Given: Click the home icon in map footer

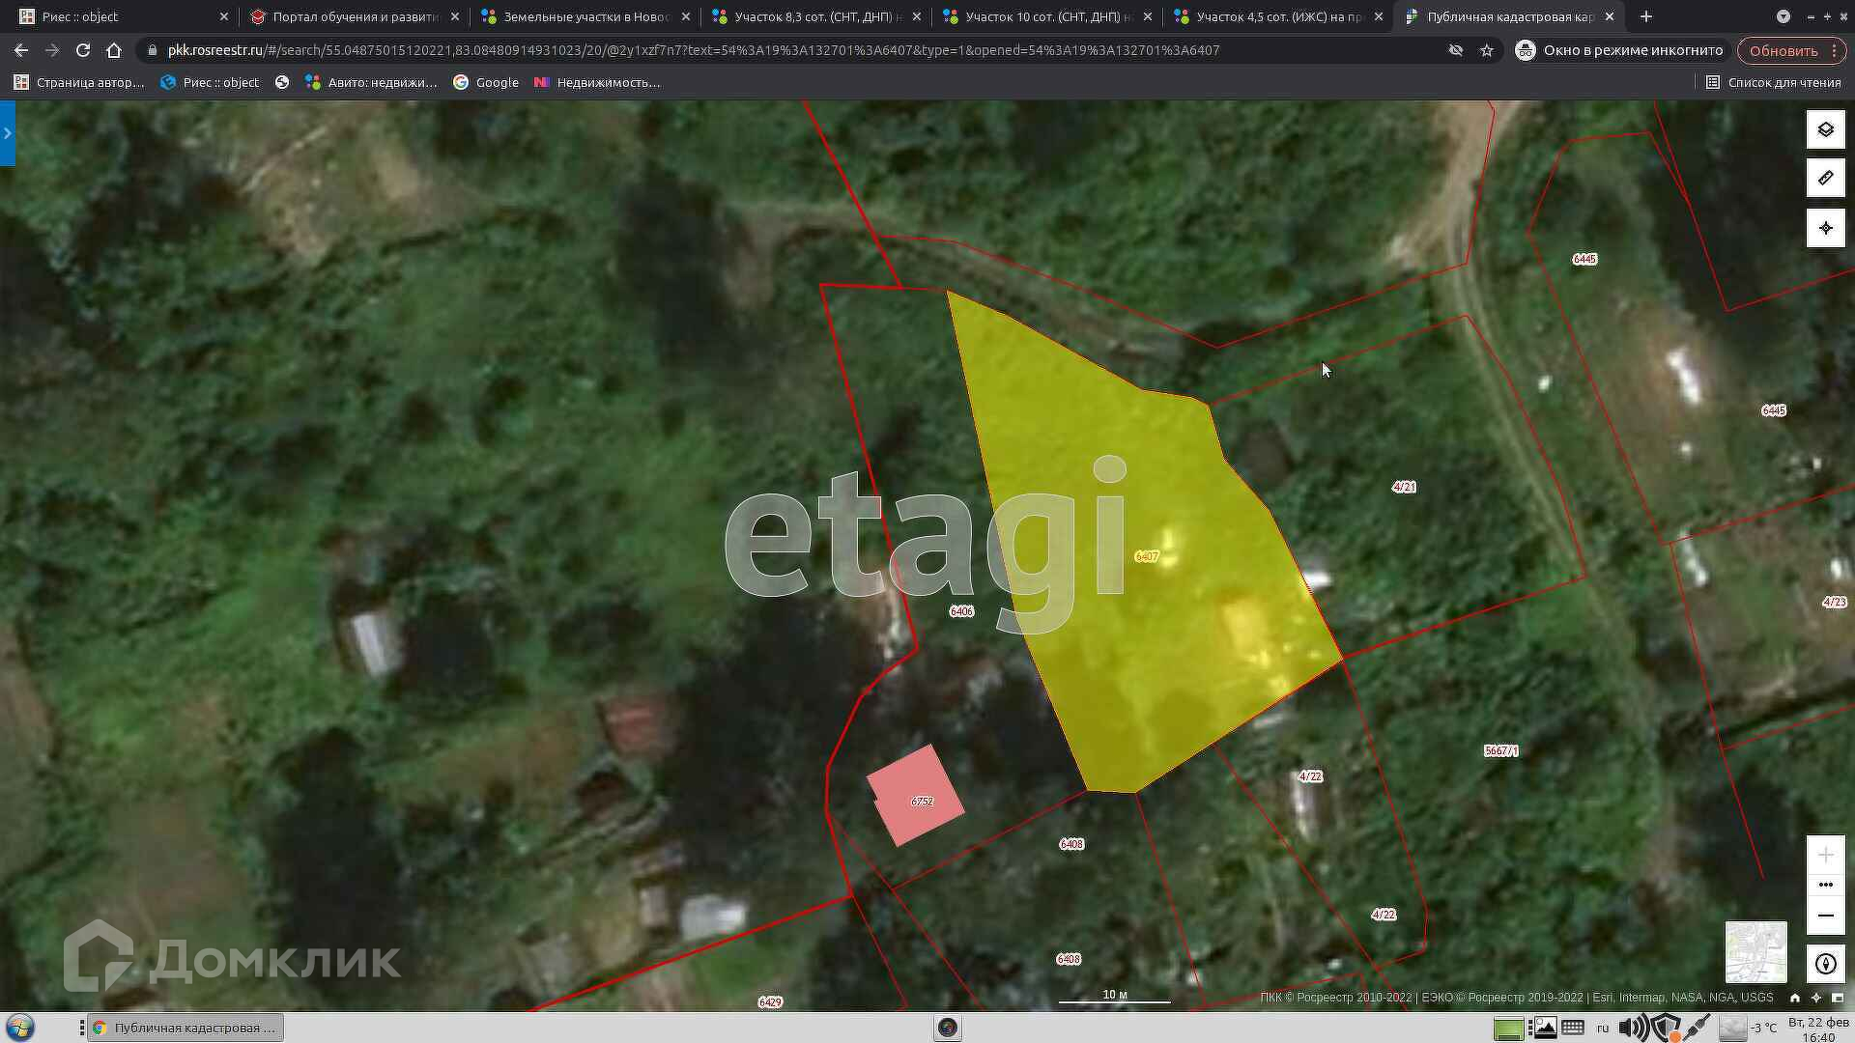Looking at the screenshot, I should point(1794,998).
